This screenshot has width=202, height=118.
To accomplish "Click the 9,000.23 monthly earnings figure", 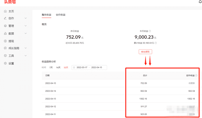I will 144,37.
